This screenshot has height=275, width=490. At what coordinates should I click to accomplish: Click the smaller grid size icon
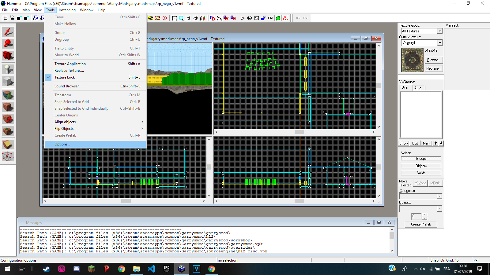(19, 18)
